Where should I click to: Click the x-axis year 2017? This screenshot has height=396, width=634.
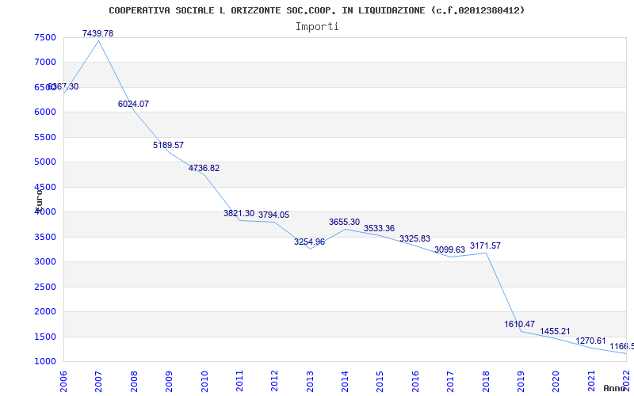click(450, 382)
